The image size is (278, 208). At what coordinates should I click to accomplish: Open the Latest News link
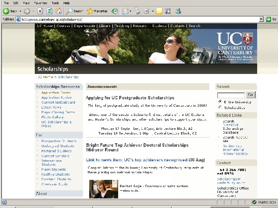51,107
